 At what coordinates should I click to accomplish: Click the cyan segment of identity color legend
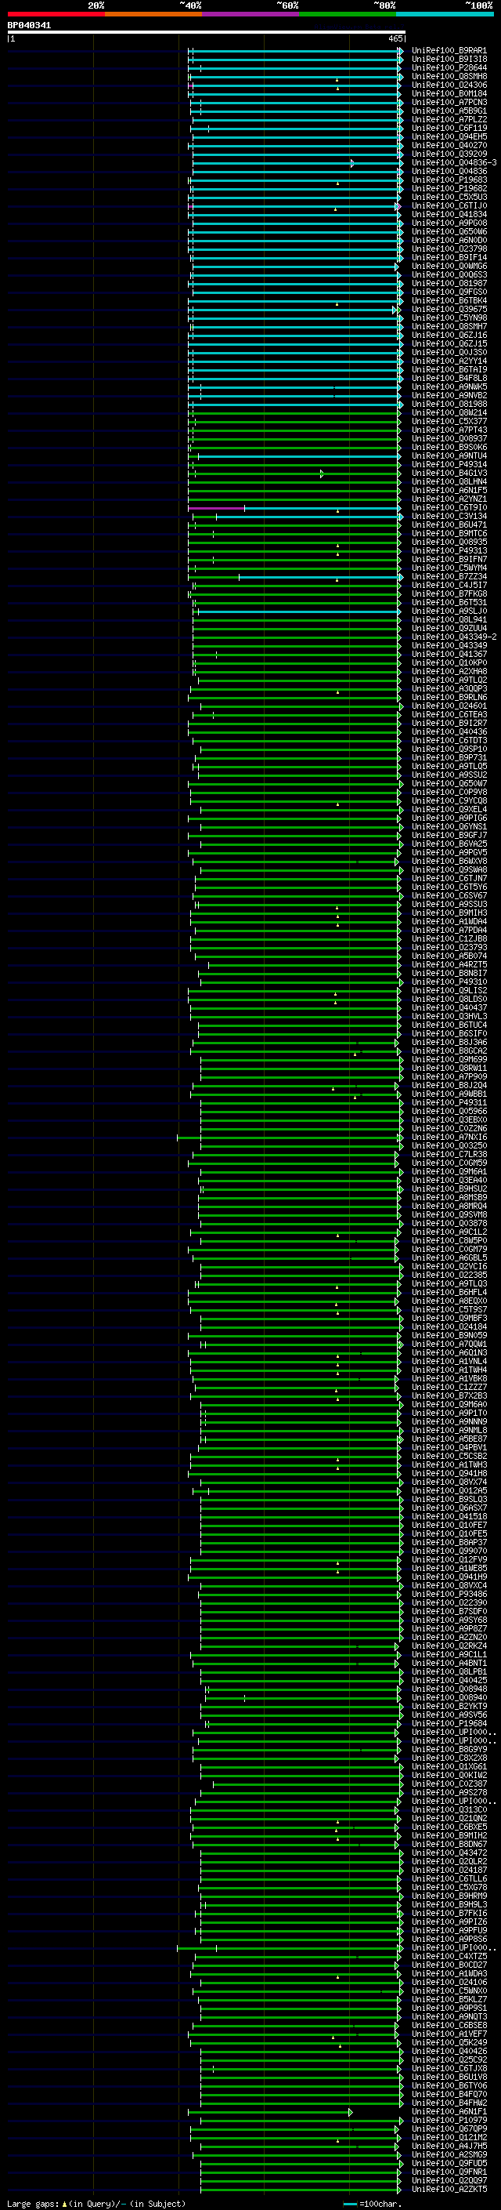445,14
